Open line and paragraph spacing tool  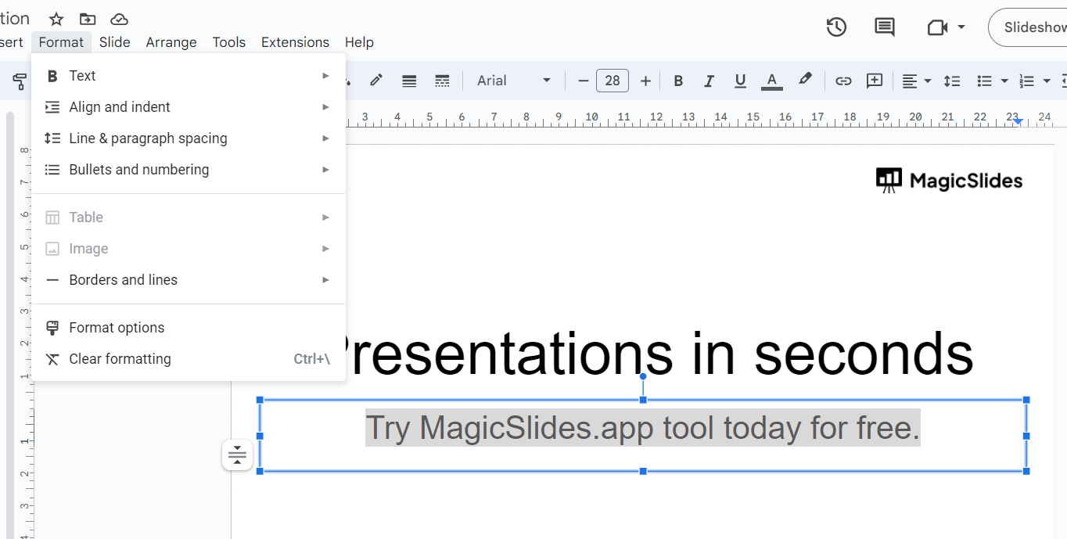pyautogui.click(x=952, y=81)
